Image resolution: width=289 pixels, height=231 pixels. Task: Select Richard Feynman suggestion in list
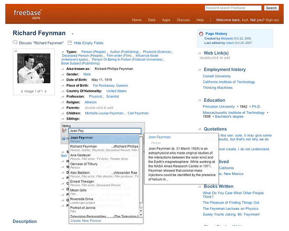[x=104, y=148]
